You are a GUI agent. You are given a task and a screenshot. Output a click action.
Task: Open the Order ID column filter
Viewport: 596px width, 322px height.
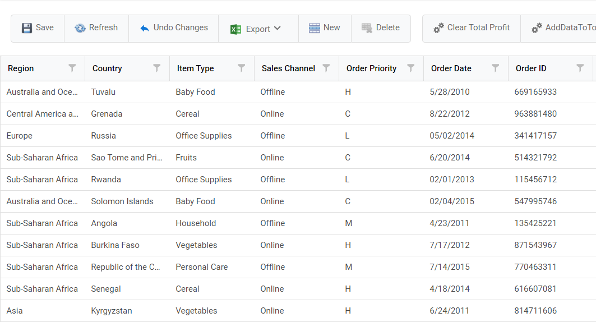[580, 68]
